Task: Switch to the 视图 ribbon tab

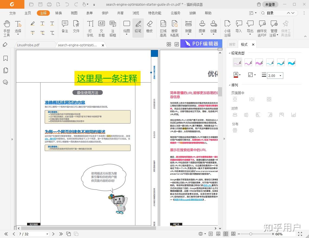Action: point(74,13)
